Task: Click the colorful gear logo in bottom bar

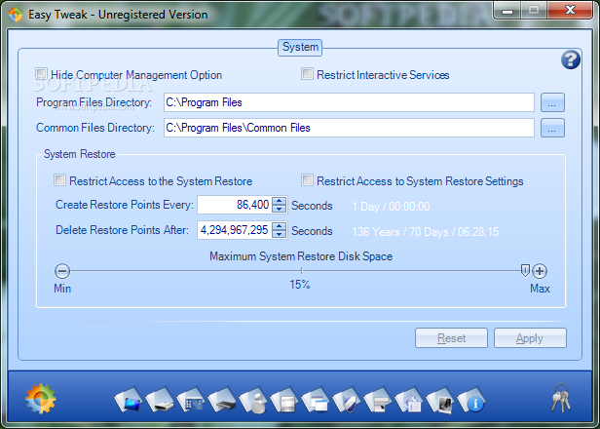Action: (41, 399)
